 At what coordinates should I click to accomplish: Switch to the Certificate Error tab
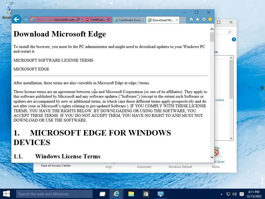pyautogui.click(x=129, y=20)
